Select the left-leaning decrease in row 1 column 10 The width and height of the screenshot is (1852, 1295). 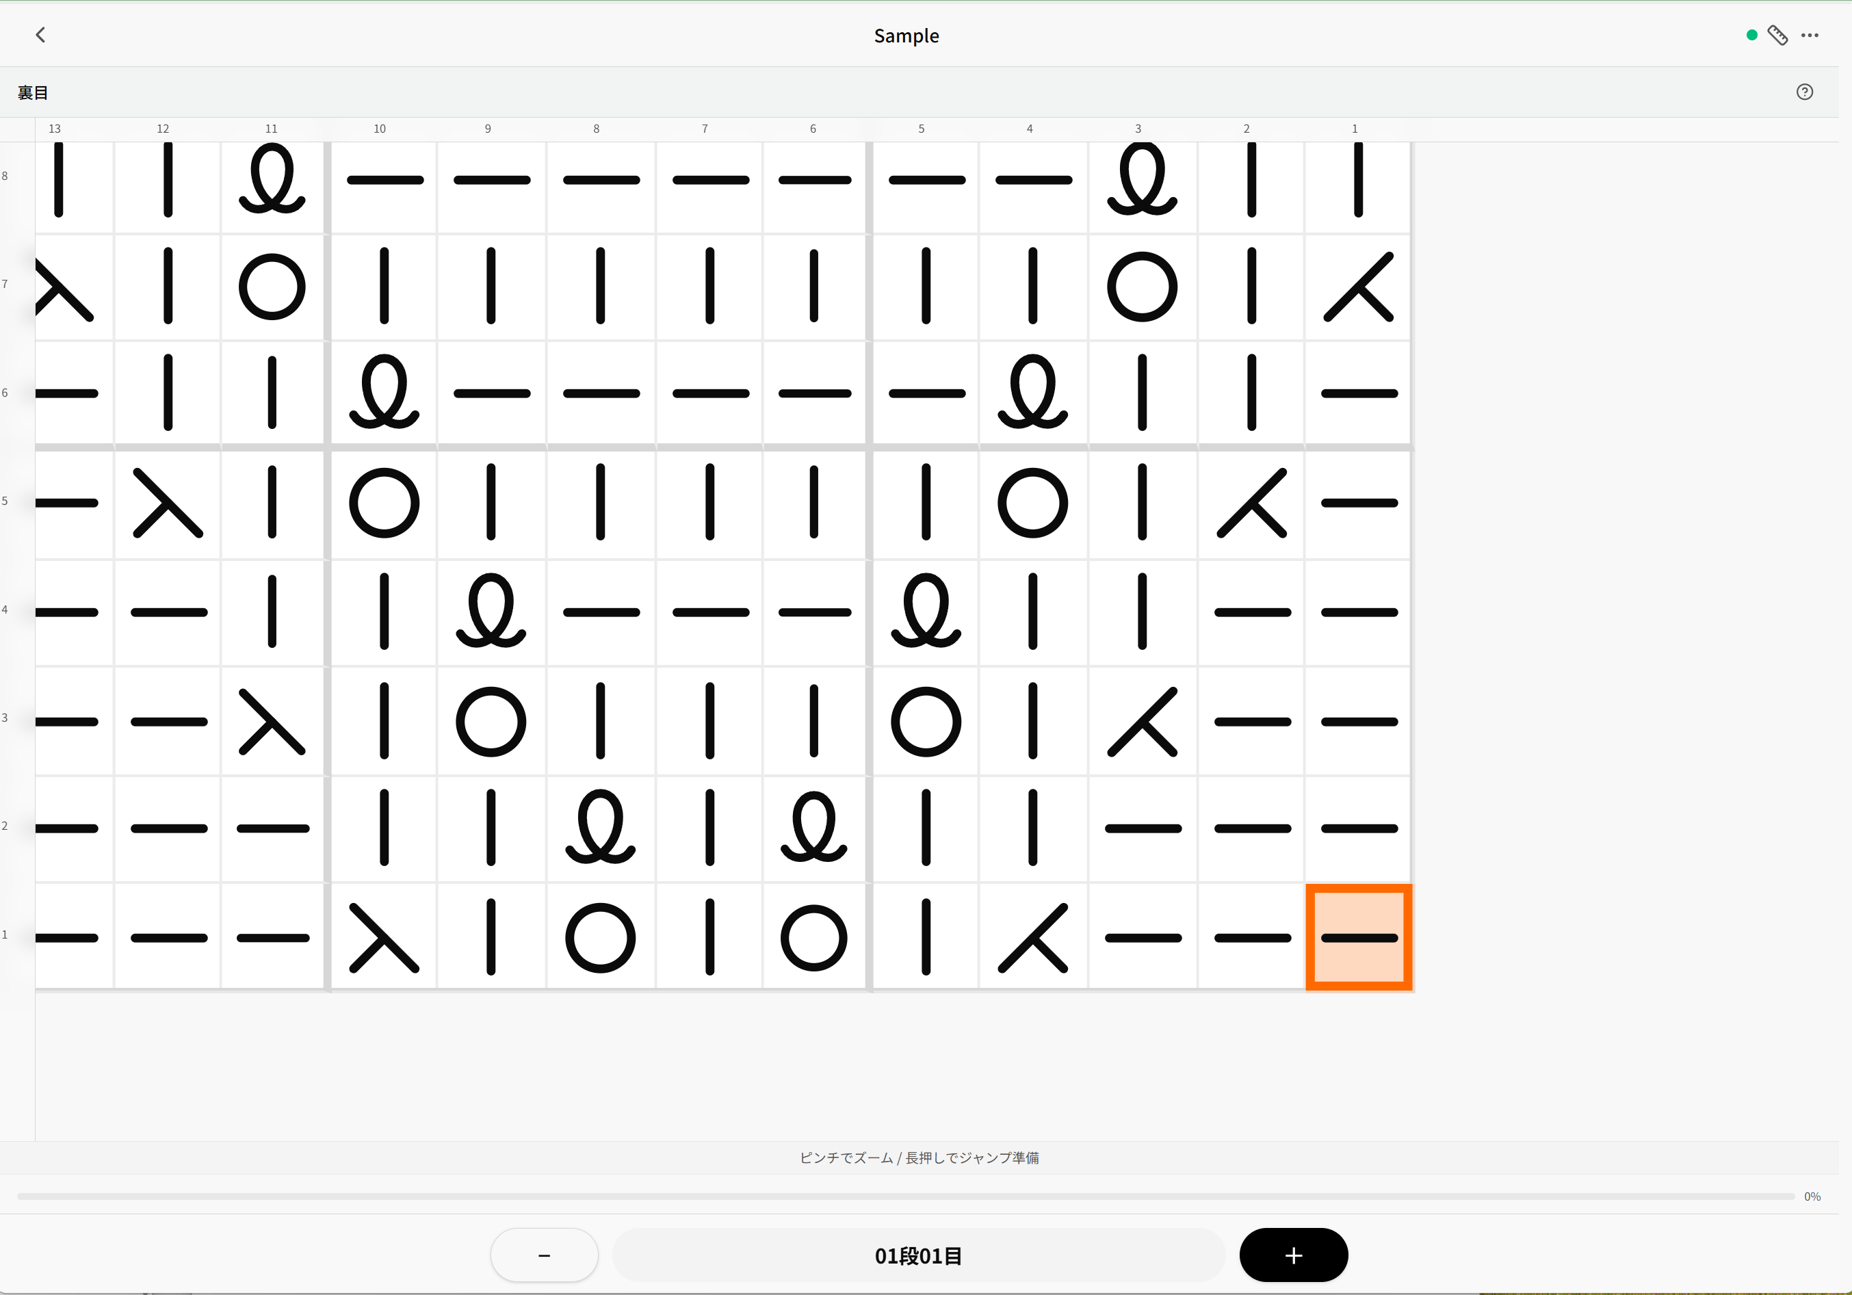(384, 937)
